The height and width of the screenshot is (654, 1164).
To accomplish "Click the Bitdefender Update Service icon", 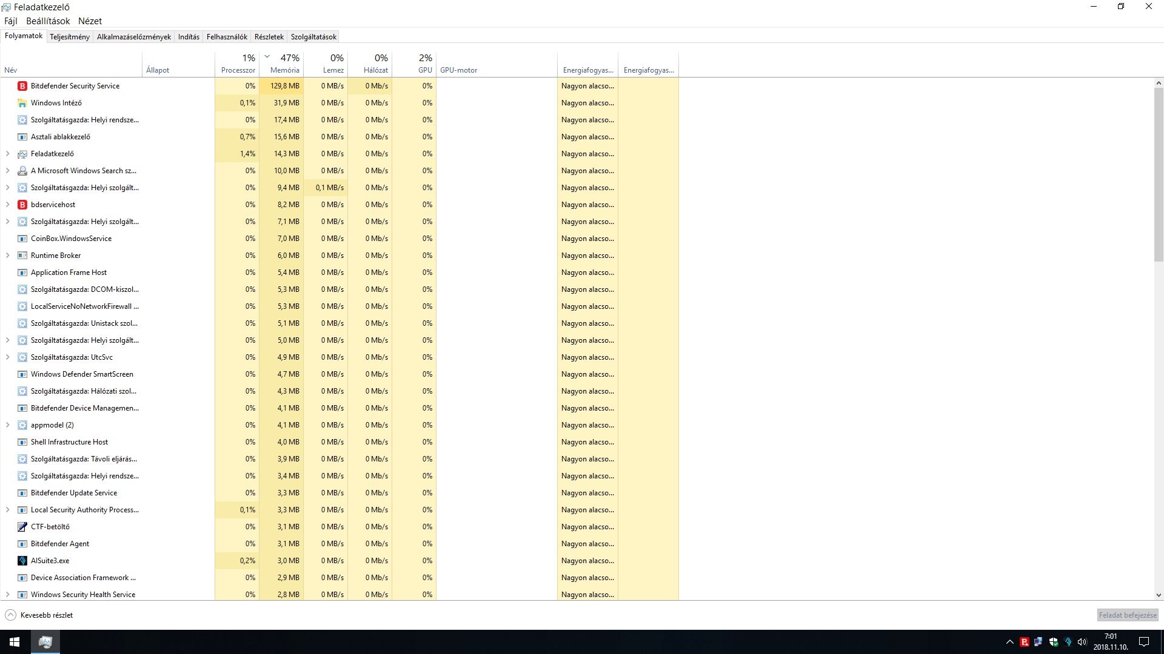I will [22, 493].
